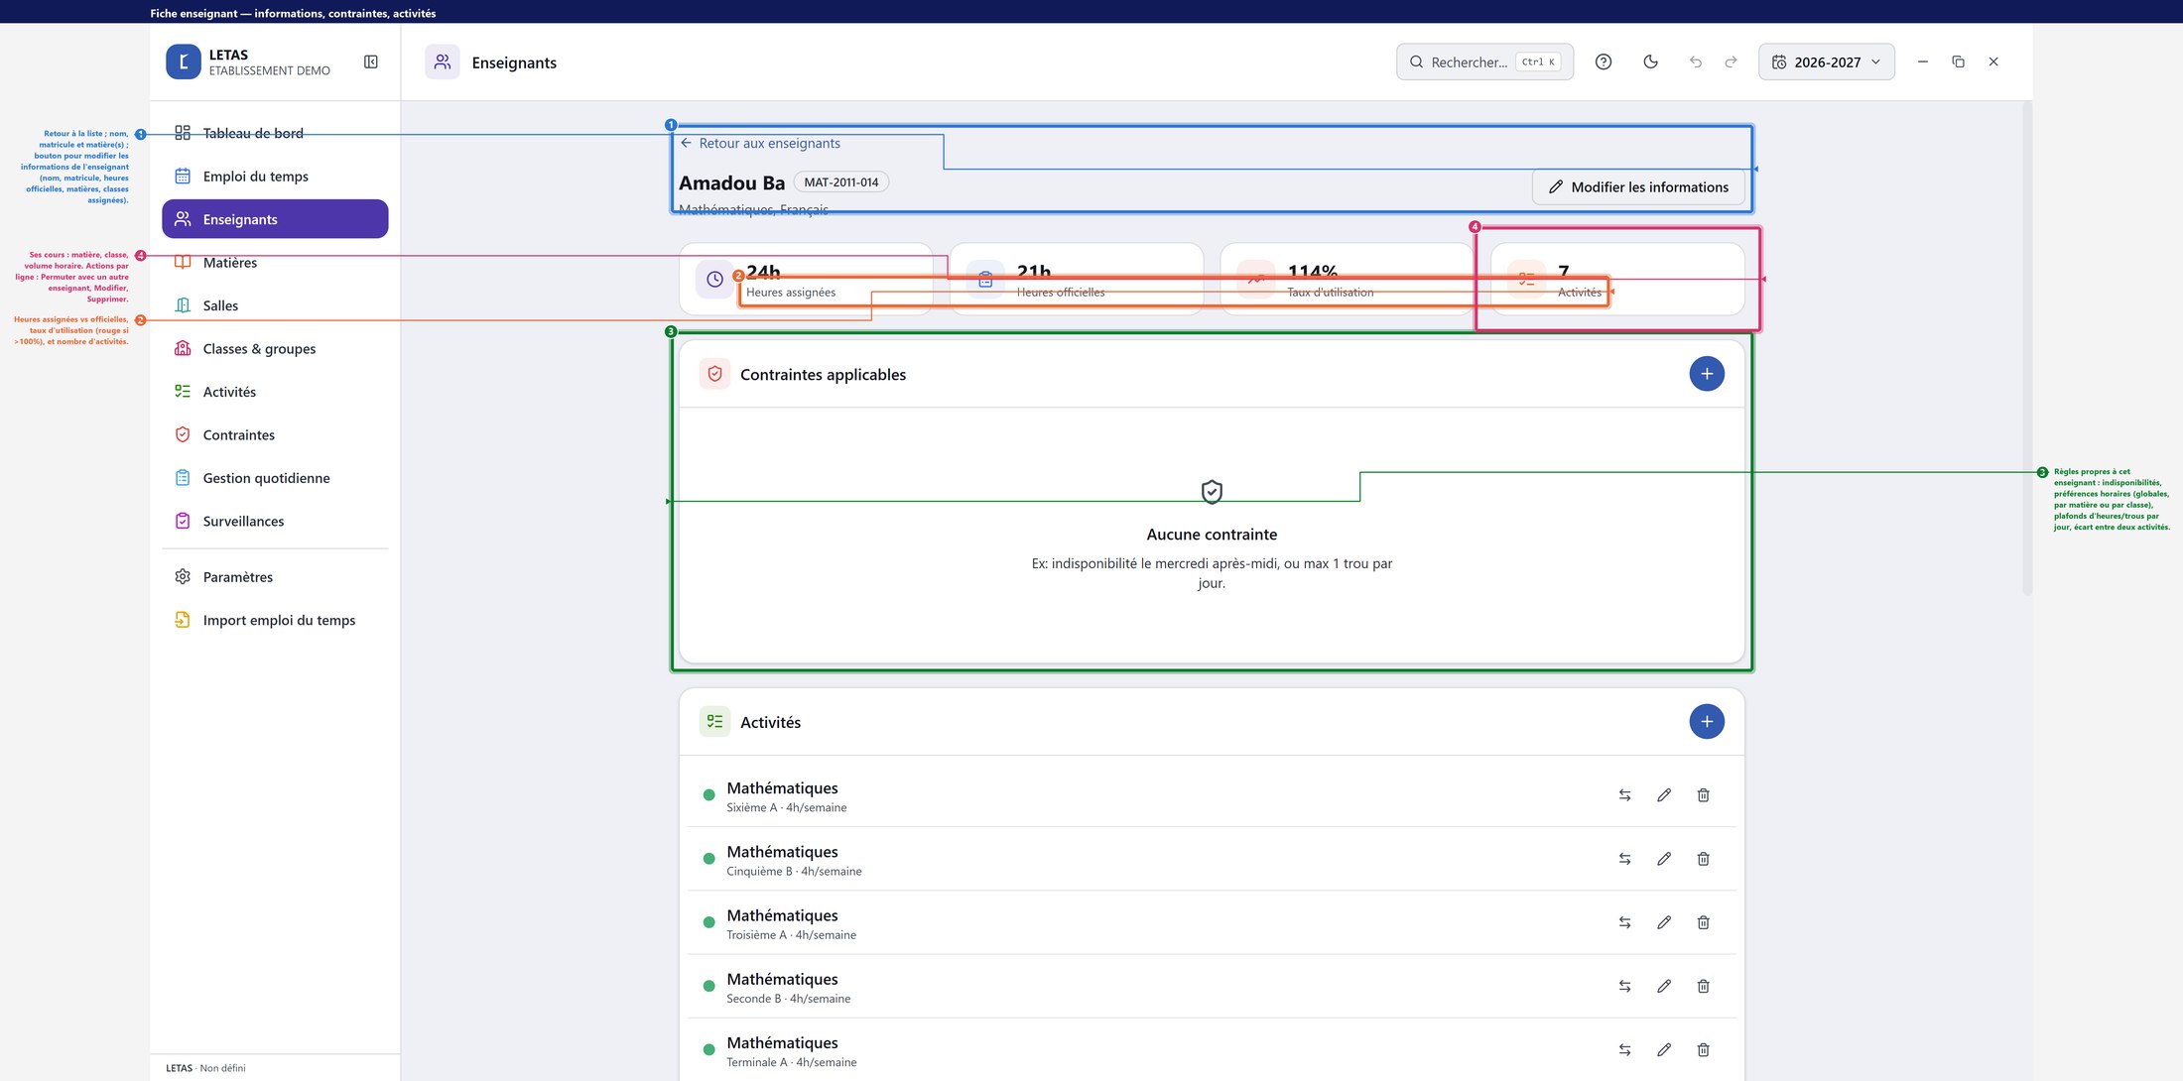Screen dimensions: 2183x1081
Task: Click the redo arrow icon
Action: point(1732,61)
